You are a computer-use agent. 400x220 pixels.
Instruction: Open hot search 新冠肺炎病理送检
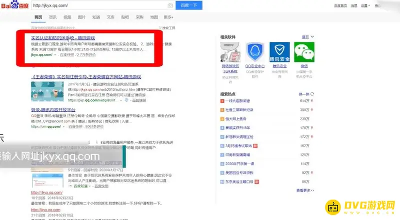coord(239,137)
